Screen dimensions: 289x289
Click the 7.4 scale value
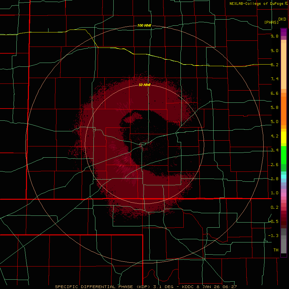pyautogui.click(x=275, y=79)
